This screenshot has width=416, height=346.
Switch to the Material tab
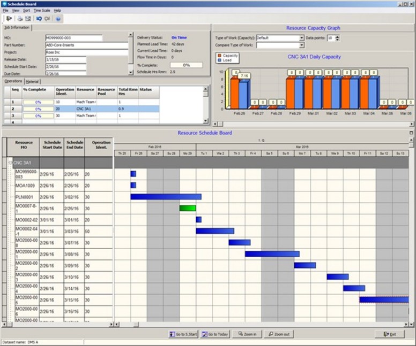32,81
